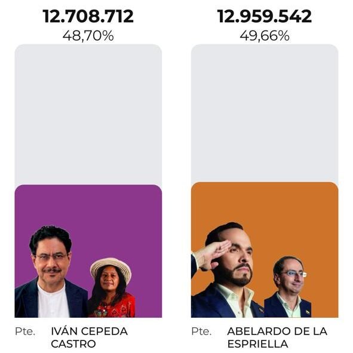Click the grey unfilled area above purple bar

[x=88, y=114]
